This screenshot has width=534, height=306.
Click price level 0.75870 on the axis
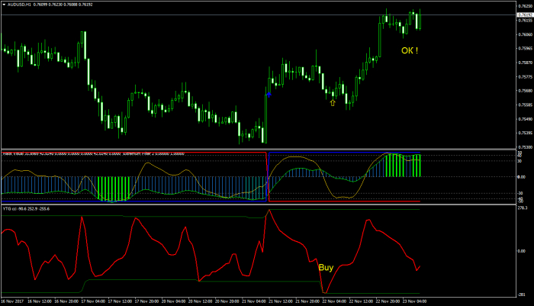pyautogui.click(x=526, y=63)
